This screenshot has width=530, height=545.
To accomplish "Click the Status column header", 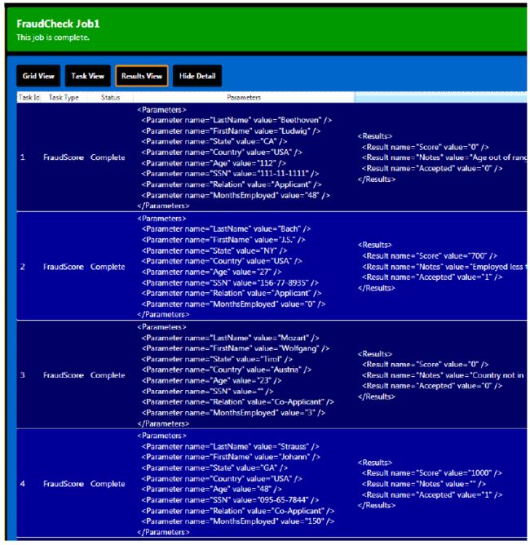I will tap(110, 98).
